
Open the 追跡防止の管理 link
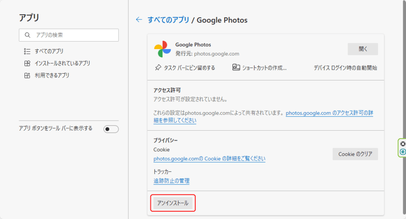(x=171, y=181)
